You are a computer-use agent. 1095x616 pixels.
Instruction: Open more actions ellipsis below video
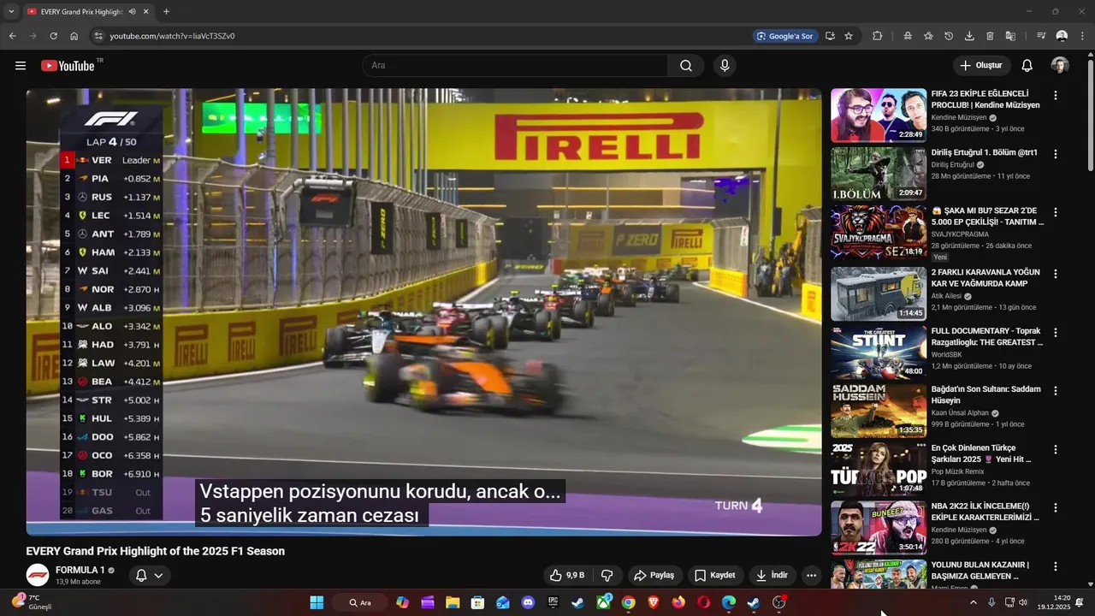click(x=811, y=576)
